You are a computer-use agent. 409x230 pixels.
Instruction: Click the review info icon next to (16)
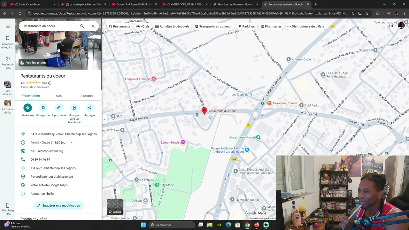click(x=50, y=83)
